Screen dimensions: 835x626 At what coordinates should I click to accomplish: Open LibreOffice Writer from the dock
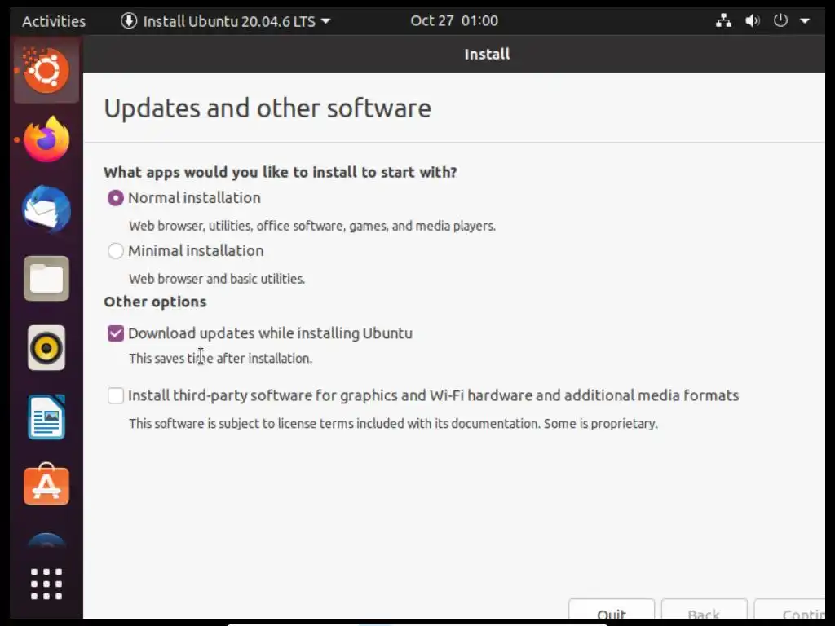point(46,417)
